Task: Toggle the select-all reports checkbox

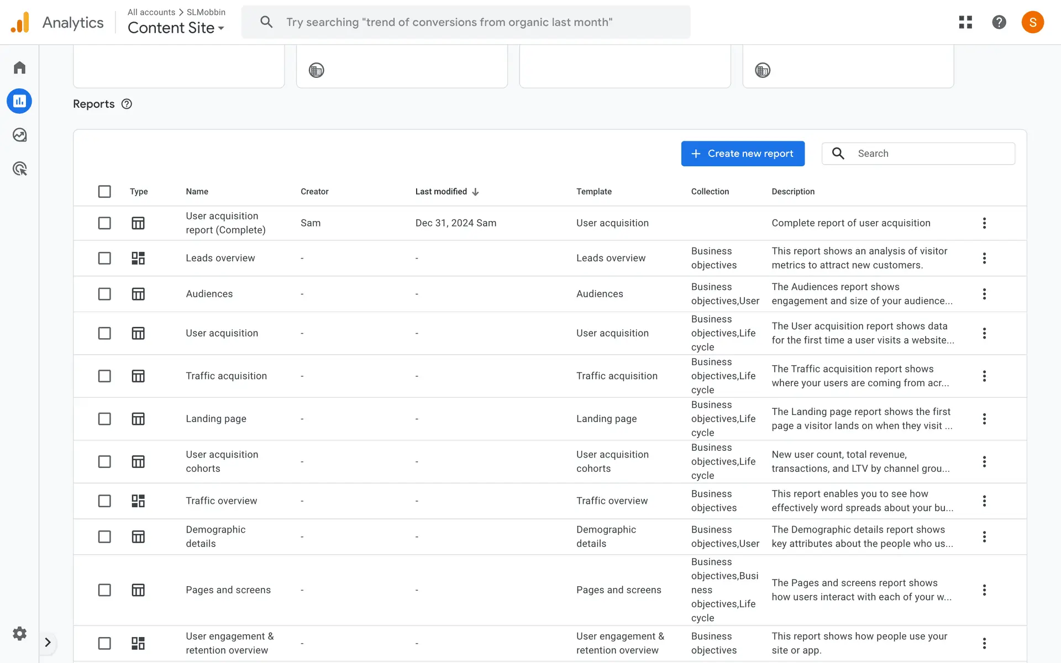Action: (x=104, y=192)
